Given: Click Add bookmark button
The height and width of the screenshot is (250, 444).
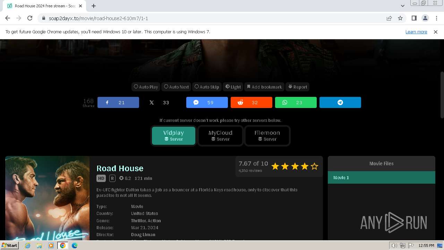Looking at the screenshot, I should click(264, 87).
